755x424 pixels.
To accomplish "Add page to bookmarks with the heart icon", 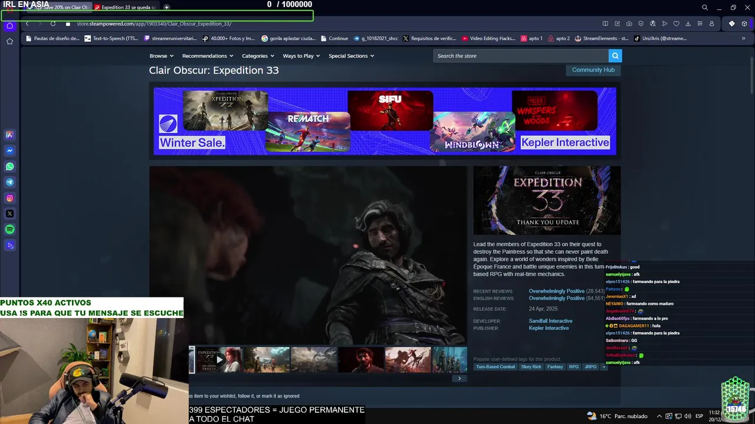I will pos(677,24).
